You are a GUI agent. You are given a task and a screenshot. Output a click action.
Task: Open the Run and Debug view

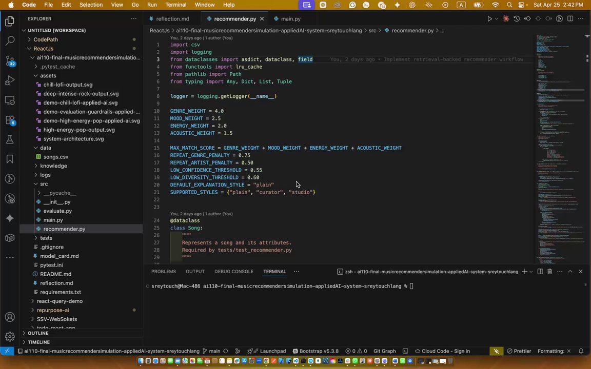(10, 80)
